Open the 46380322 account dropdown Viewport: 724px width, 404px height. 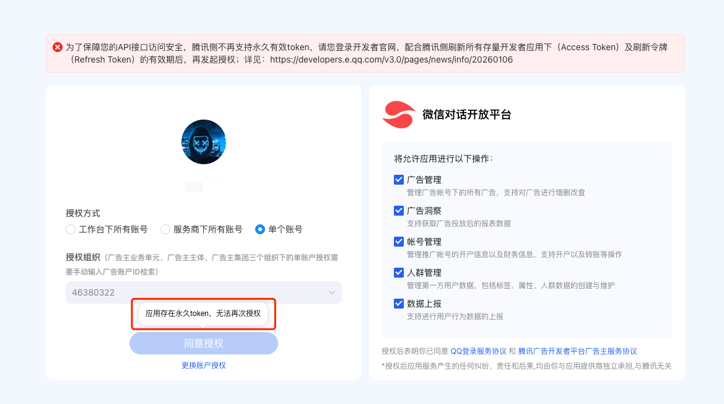tap(204, 292)
